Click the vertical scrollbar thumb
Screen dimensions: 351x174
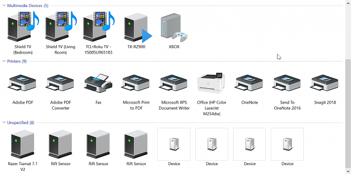[348, 113]
